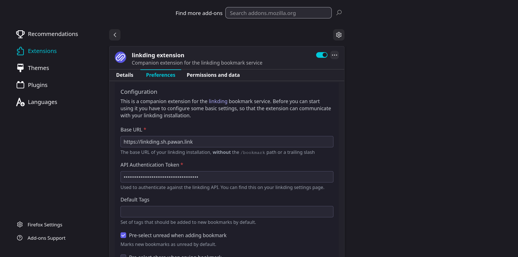Image resolution: width=518 pixels, height=257 pixels.
Task: Select the Recommendations trophy icon
Action: (x=20, y=34)
